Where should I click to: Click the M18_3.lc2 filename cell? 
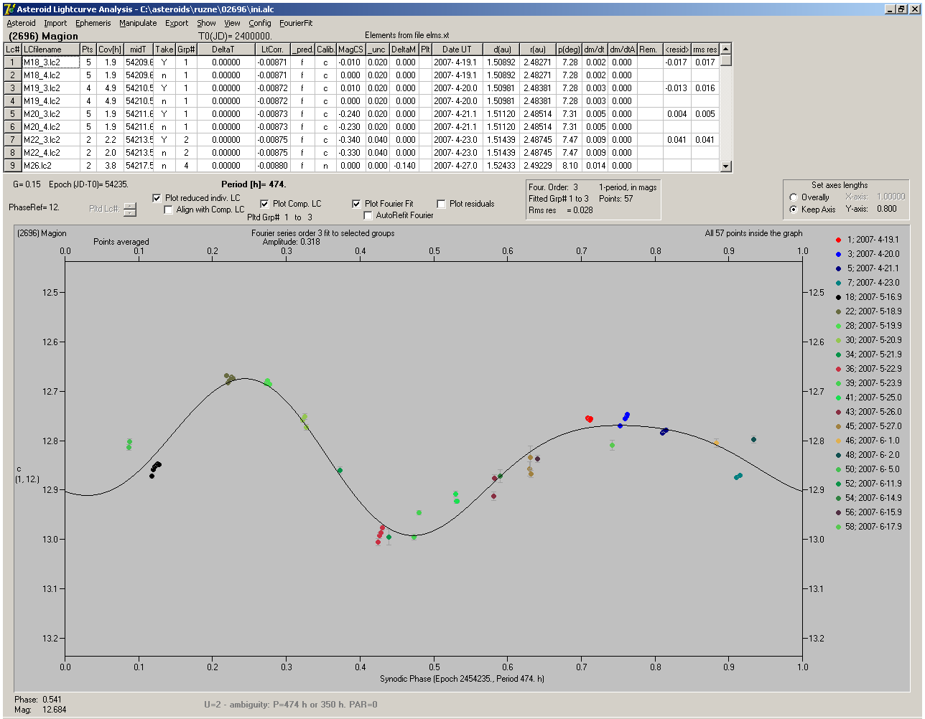[51, 62]
